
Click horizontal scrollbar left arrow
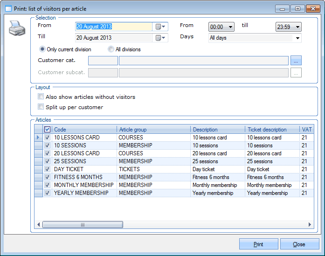pos(39,225)
